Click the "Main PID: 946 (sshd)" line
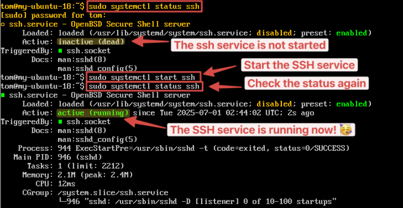403x208 pixels. tap(58, 157)
